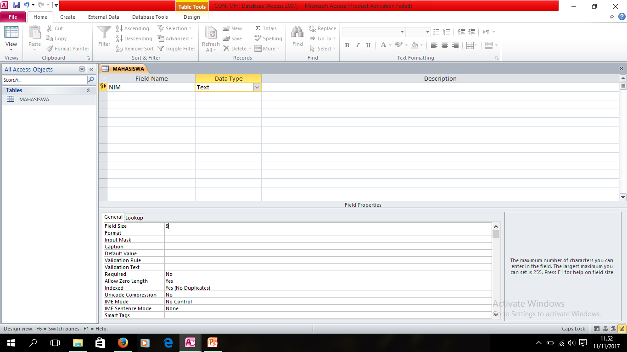Create a New record
The height and width of the screenshot is (352, 627).
(233, 28)
